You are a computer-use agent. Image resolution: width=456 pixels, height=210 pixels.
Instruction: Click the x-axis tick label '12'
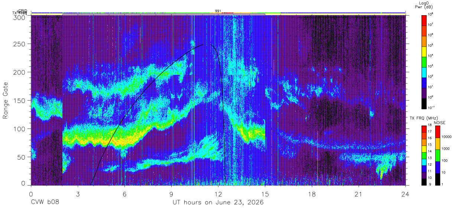218,194
